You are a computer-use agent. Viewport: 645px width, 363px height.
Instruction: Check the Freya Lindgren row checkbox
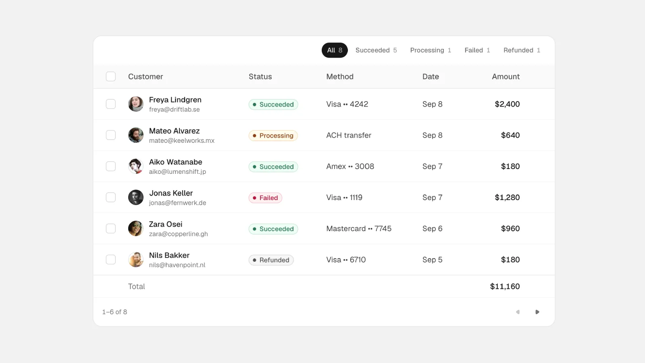pos(111,104)
